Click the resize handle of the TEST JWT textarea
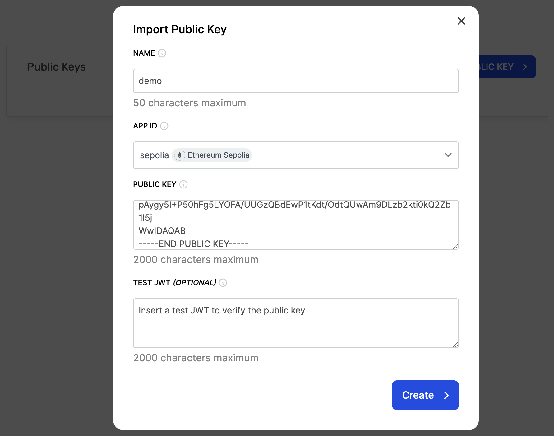The width and height of the screenshot is (554, 436). (455, 345)
